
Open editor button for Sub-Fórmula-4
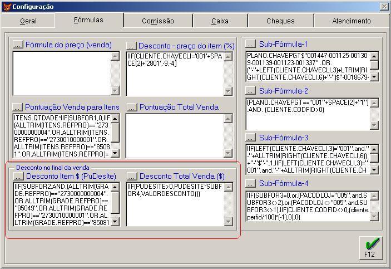click(250, 183)
